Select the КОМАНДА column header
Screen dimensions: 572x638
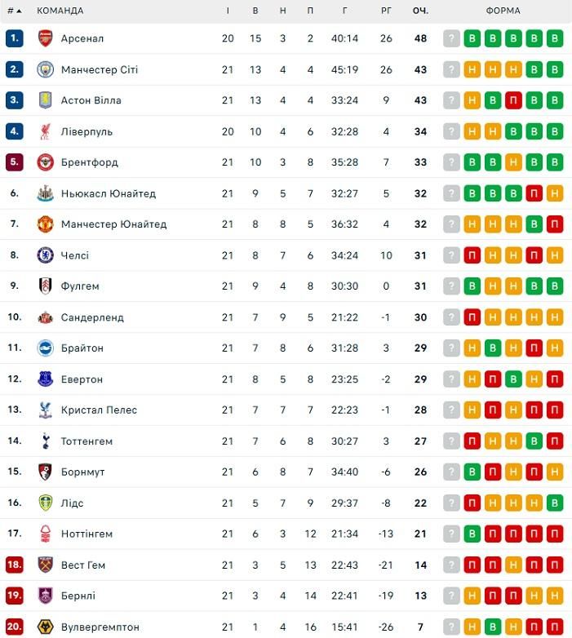tap(60, 11)
